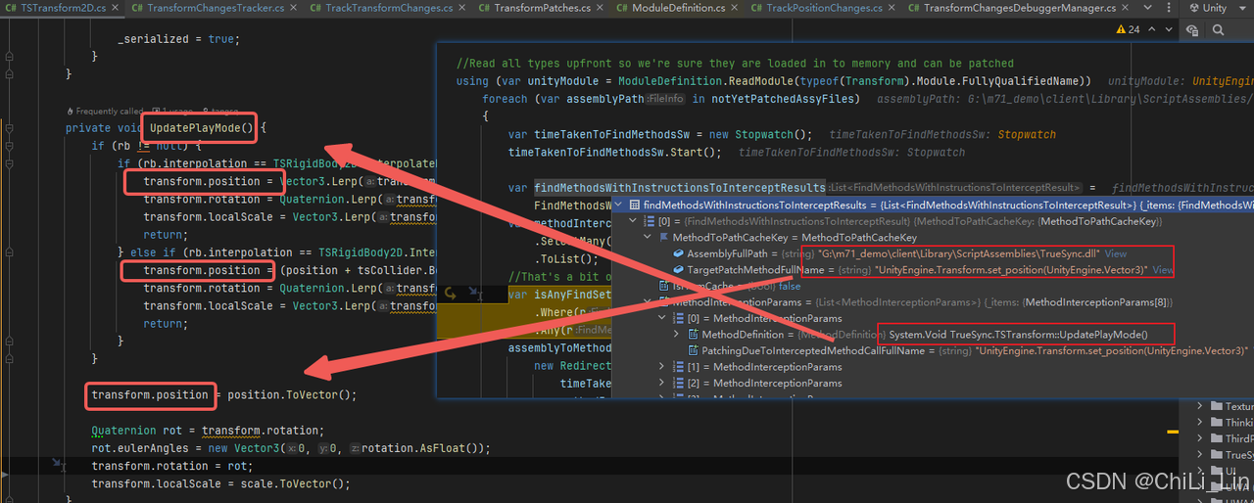Open the hidden editor tabs dropdown

coord(1146,8)
